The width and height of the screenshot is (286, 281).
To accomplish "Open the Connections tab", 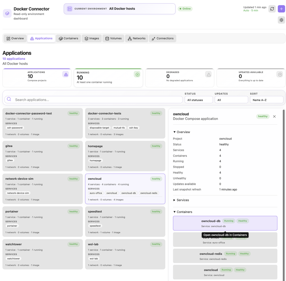I will point(162,38).
